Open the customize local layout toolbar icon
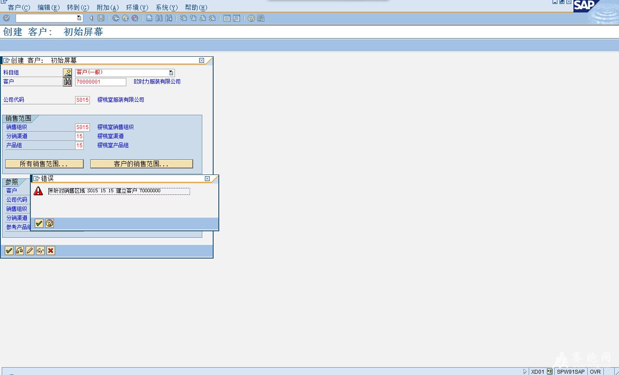This screenshot has width=619, height=375. (x=261, y=18)
